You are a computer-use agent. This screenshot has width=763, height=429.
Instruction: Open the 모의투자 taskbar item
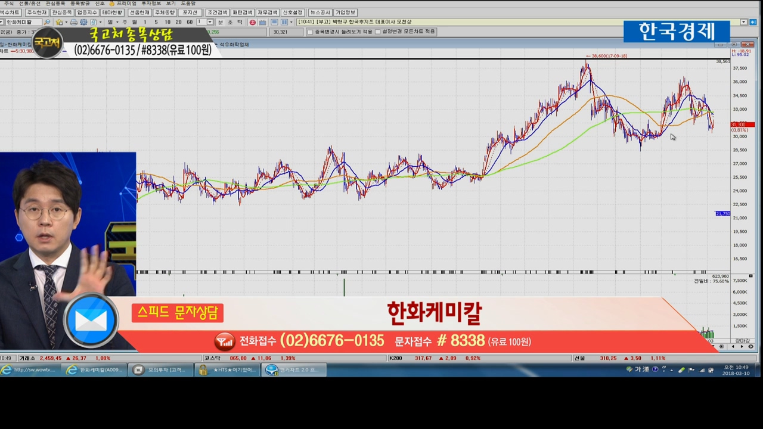tap(161, 370)
